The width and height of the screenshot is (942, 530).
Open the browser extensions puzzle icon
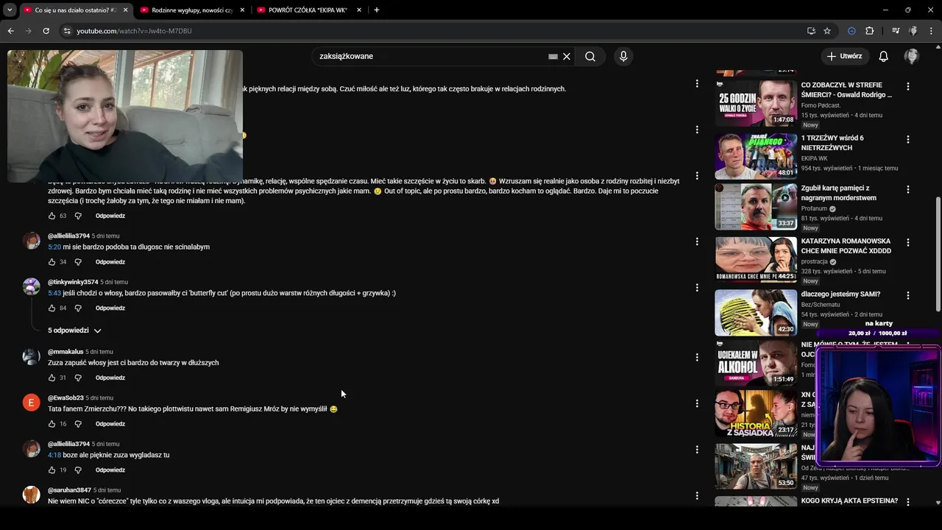tap(870, 31)
